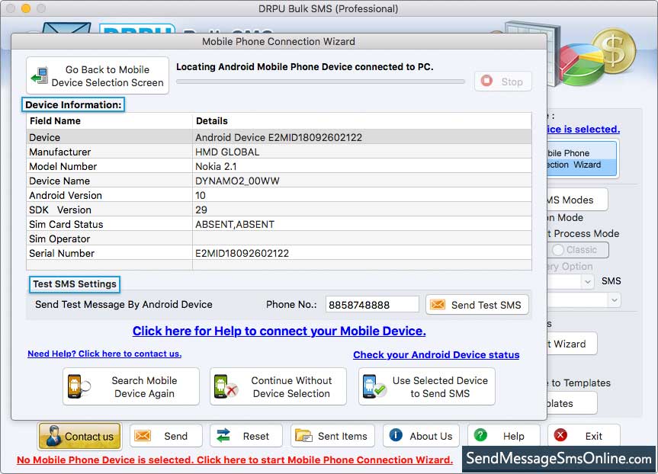The width and height of the screenshot is (658, 474).
Task: Open help link to connect your Mobile Device
Action: tap(279, 331)
